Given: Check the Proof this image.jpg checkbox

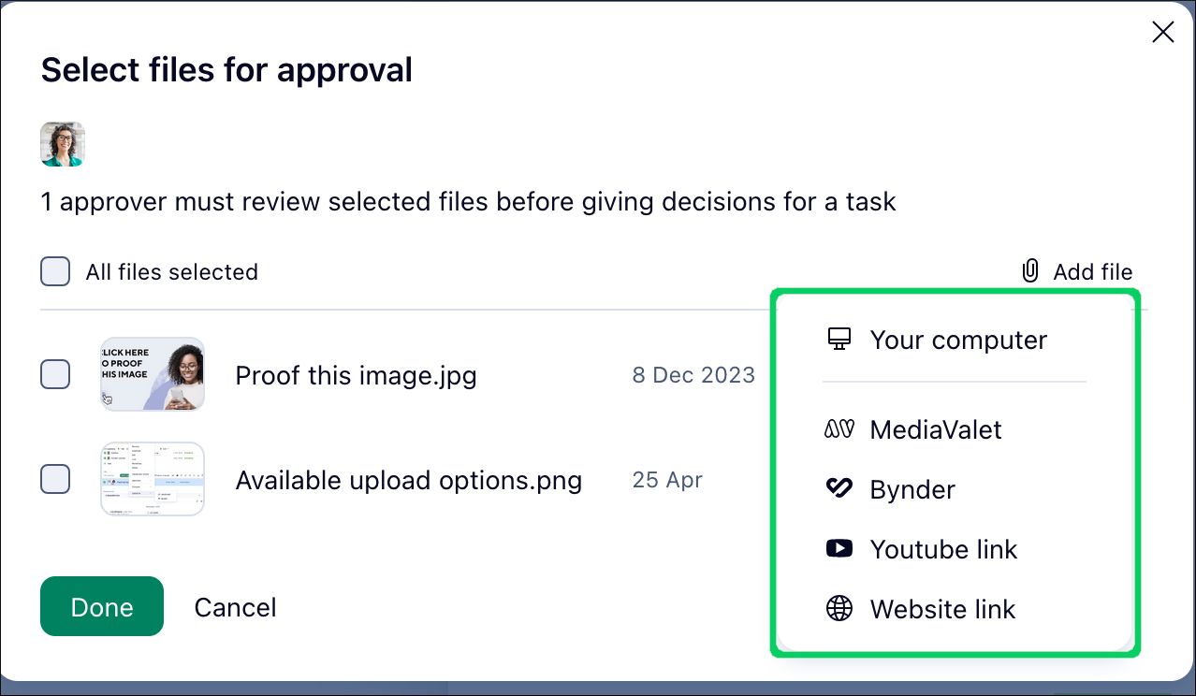Looking at the screenshot, I should 55,375.
